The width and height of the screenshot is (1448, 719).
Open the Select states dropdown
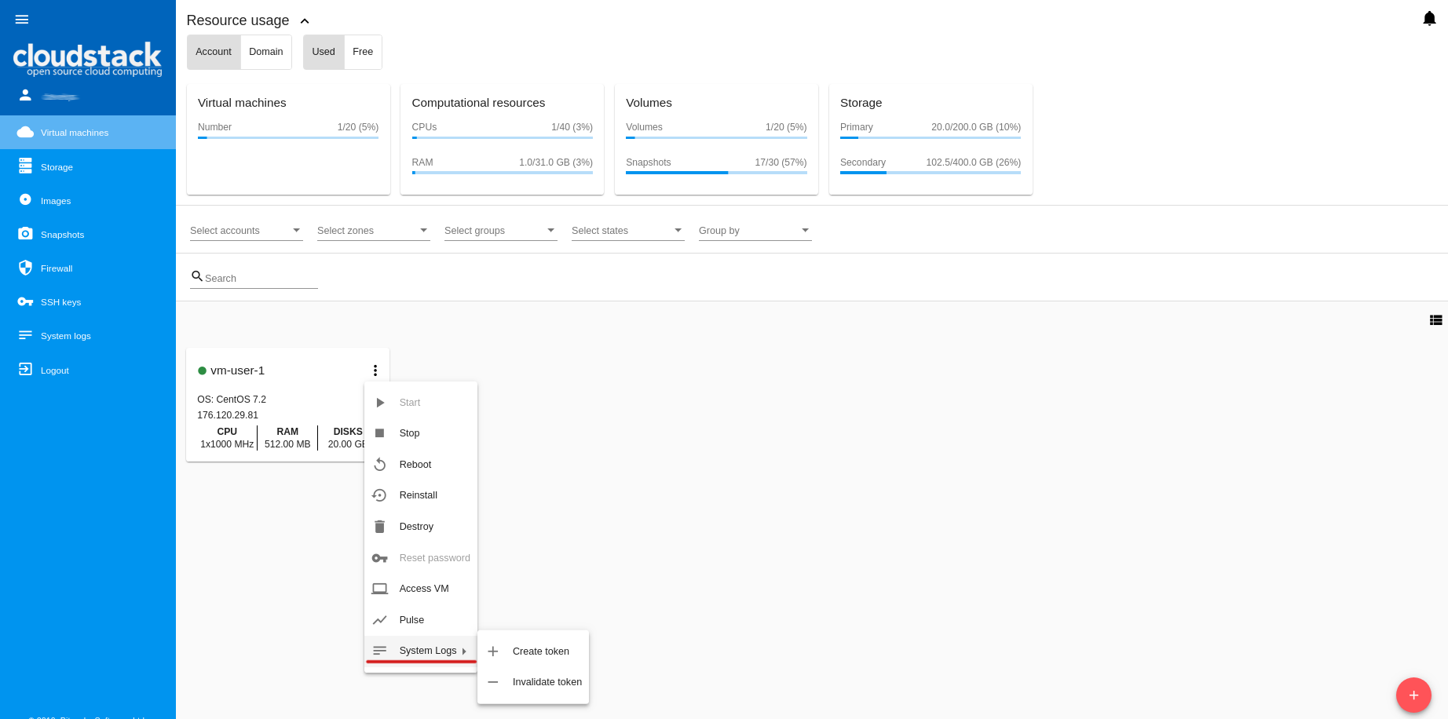coord(627,231)
